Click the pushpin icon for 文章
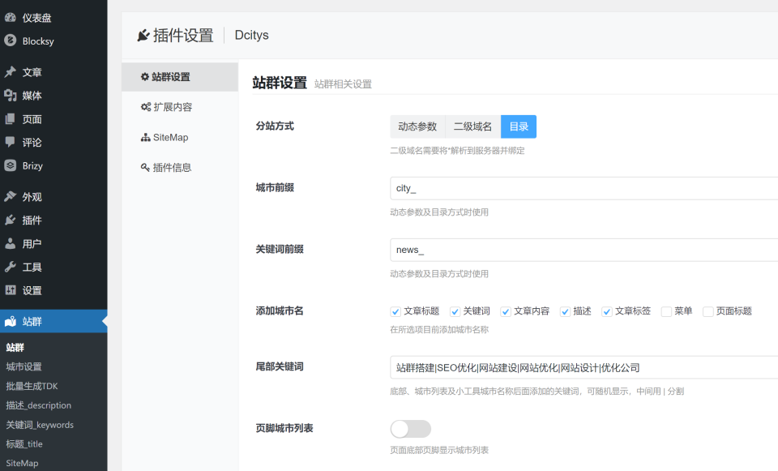The width and height of the screenshot is (778, 471). (10, 72)
